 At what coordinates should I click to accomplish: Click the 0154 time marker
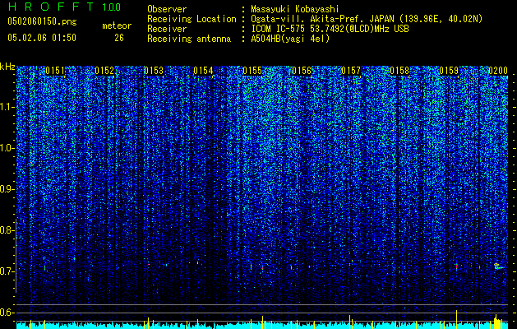(203, 71)
